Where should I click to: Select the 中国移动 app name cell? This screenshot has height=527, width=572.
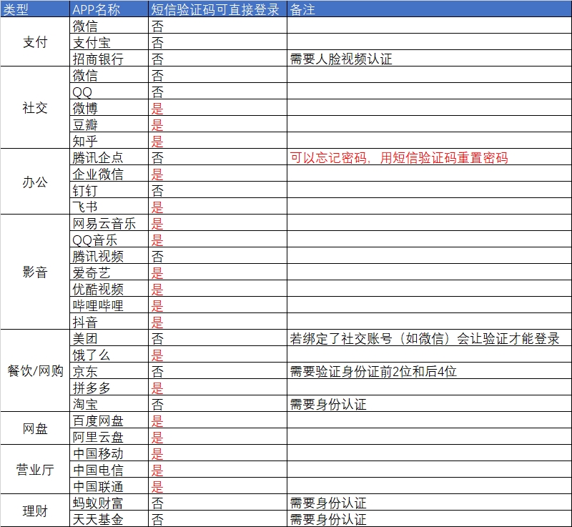[109, 453]
